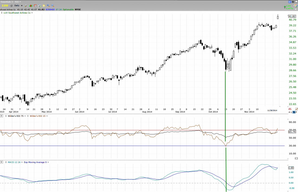Screen dimensions: 298x192
Task: Open the yellow sticky note icon
Action: click(x=44, y=6)
